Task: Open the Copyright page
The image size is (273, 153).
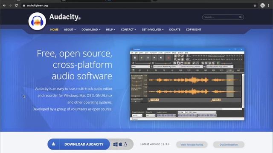Action: tap(193, 29)
